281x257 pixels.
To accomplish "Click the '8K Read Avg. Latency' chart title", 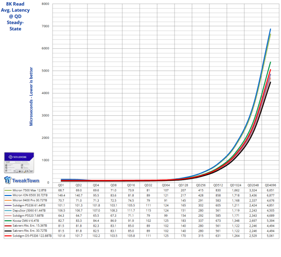I will 15,16.
